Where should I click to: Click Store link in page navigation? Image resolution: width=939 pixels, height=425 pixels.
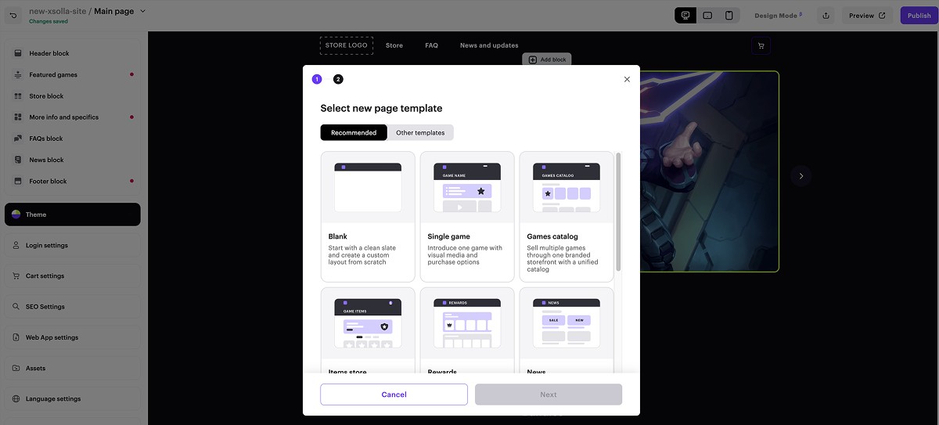394,45
